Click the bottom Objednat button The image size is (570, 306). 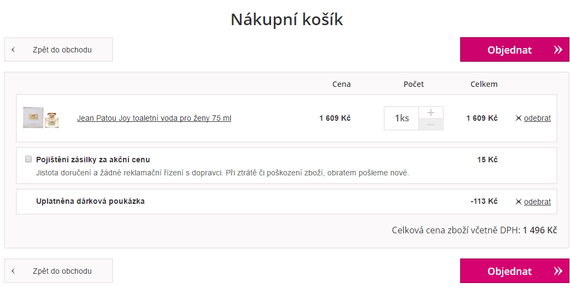pos(515,270)
